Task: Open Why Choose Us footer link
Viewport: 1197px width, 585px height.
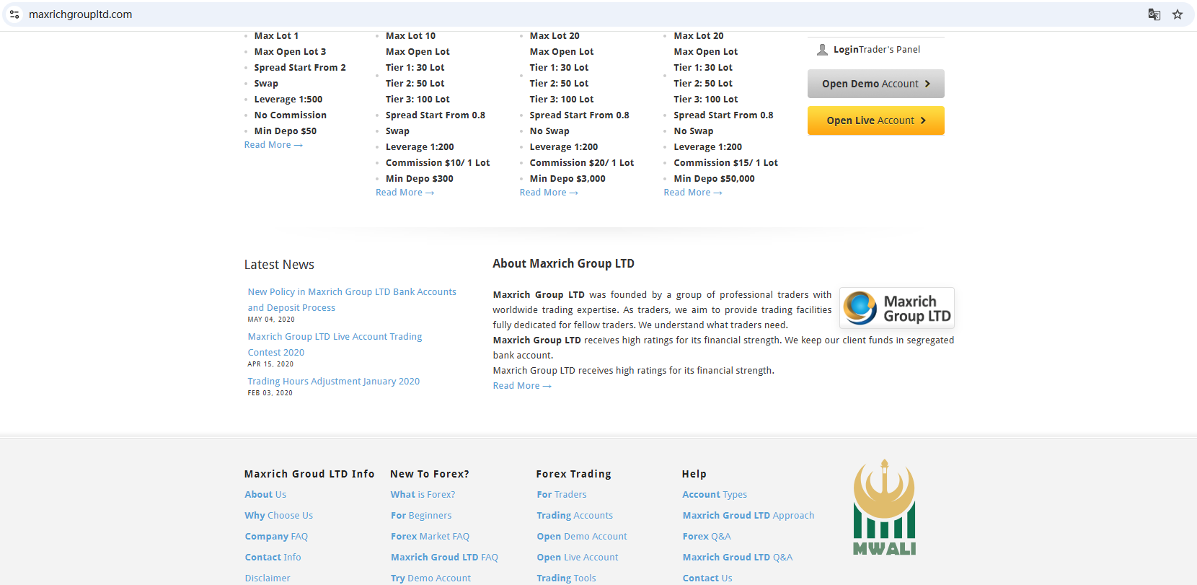Action: coord(278,516)
